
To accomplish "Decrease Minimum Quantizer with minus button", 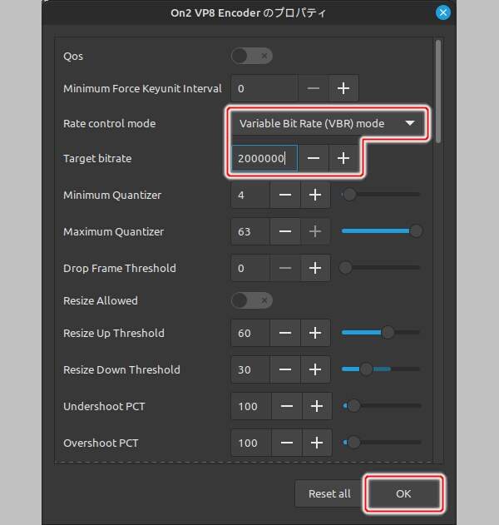I will pyautogui.click(x=284, y=196).
